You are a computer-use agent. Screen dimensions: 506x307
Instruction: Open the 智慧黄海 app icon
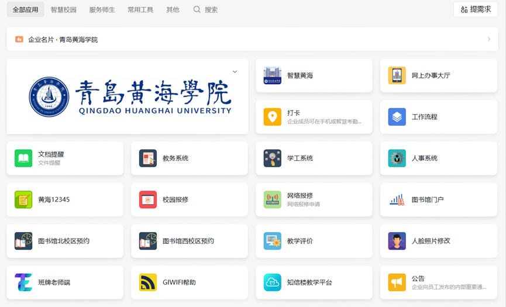click(273, 75)
